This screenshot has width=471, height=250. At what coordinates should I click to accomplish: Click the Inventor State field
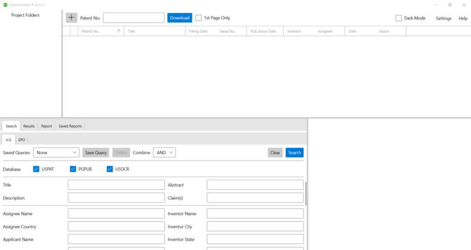point(255,239)
